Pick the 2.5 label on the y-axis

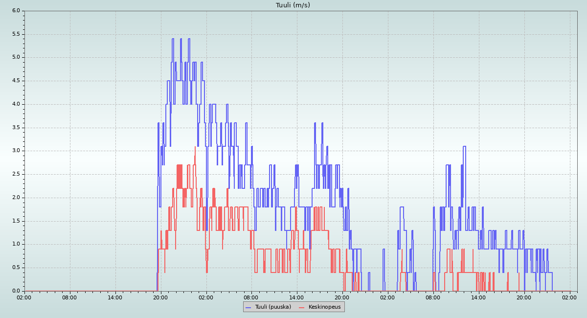(x=16, y=174)
